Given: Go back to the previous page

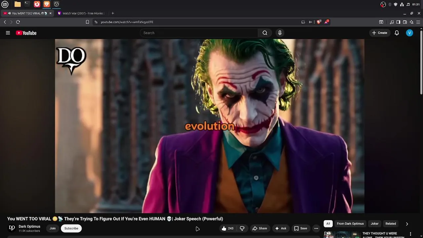Looking at the screenshot, I should point(5,22).
